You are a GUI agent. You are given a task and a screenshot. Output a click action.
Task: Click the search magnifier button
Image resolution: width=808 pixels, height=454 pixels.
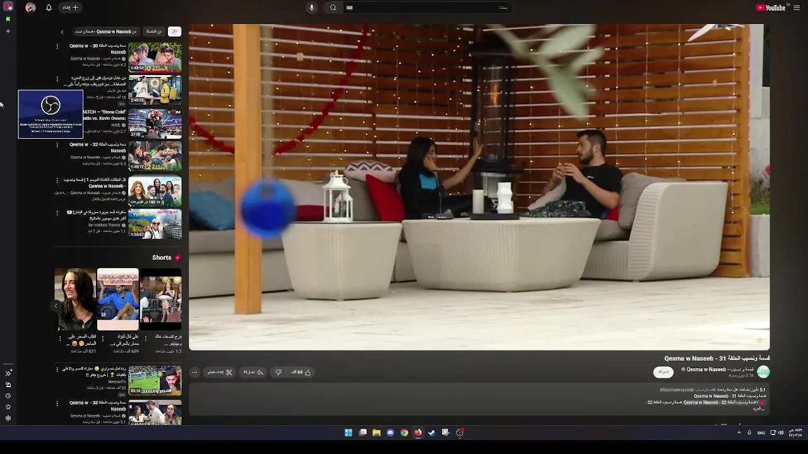[x=333, y=8]
